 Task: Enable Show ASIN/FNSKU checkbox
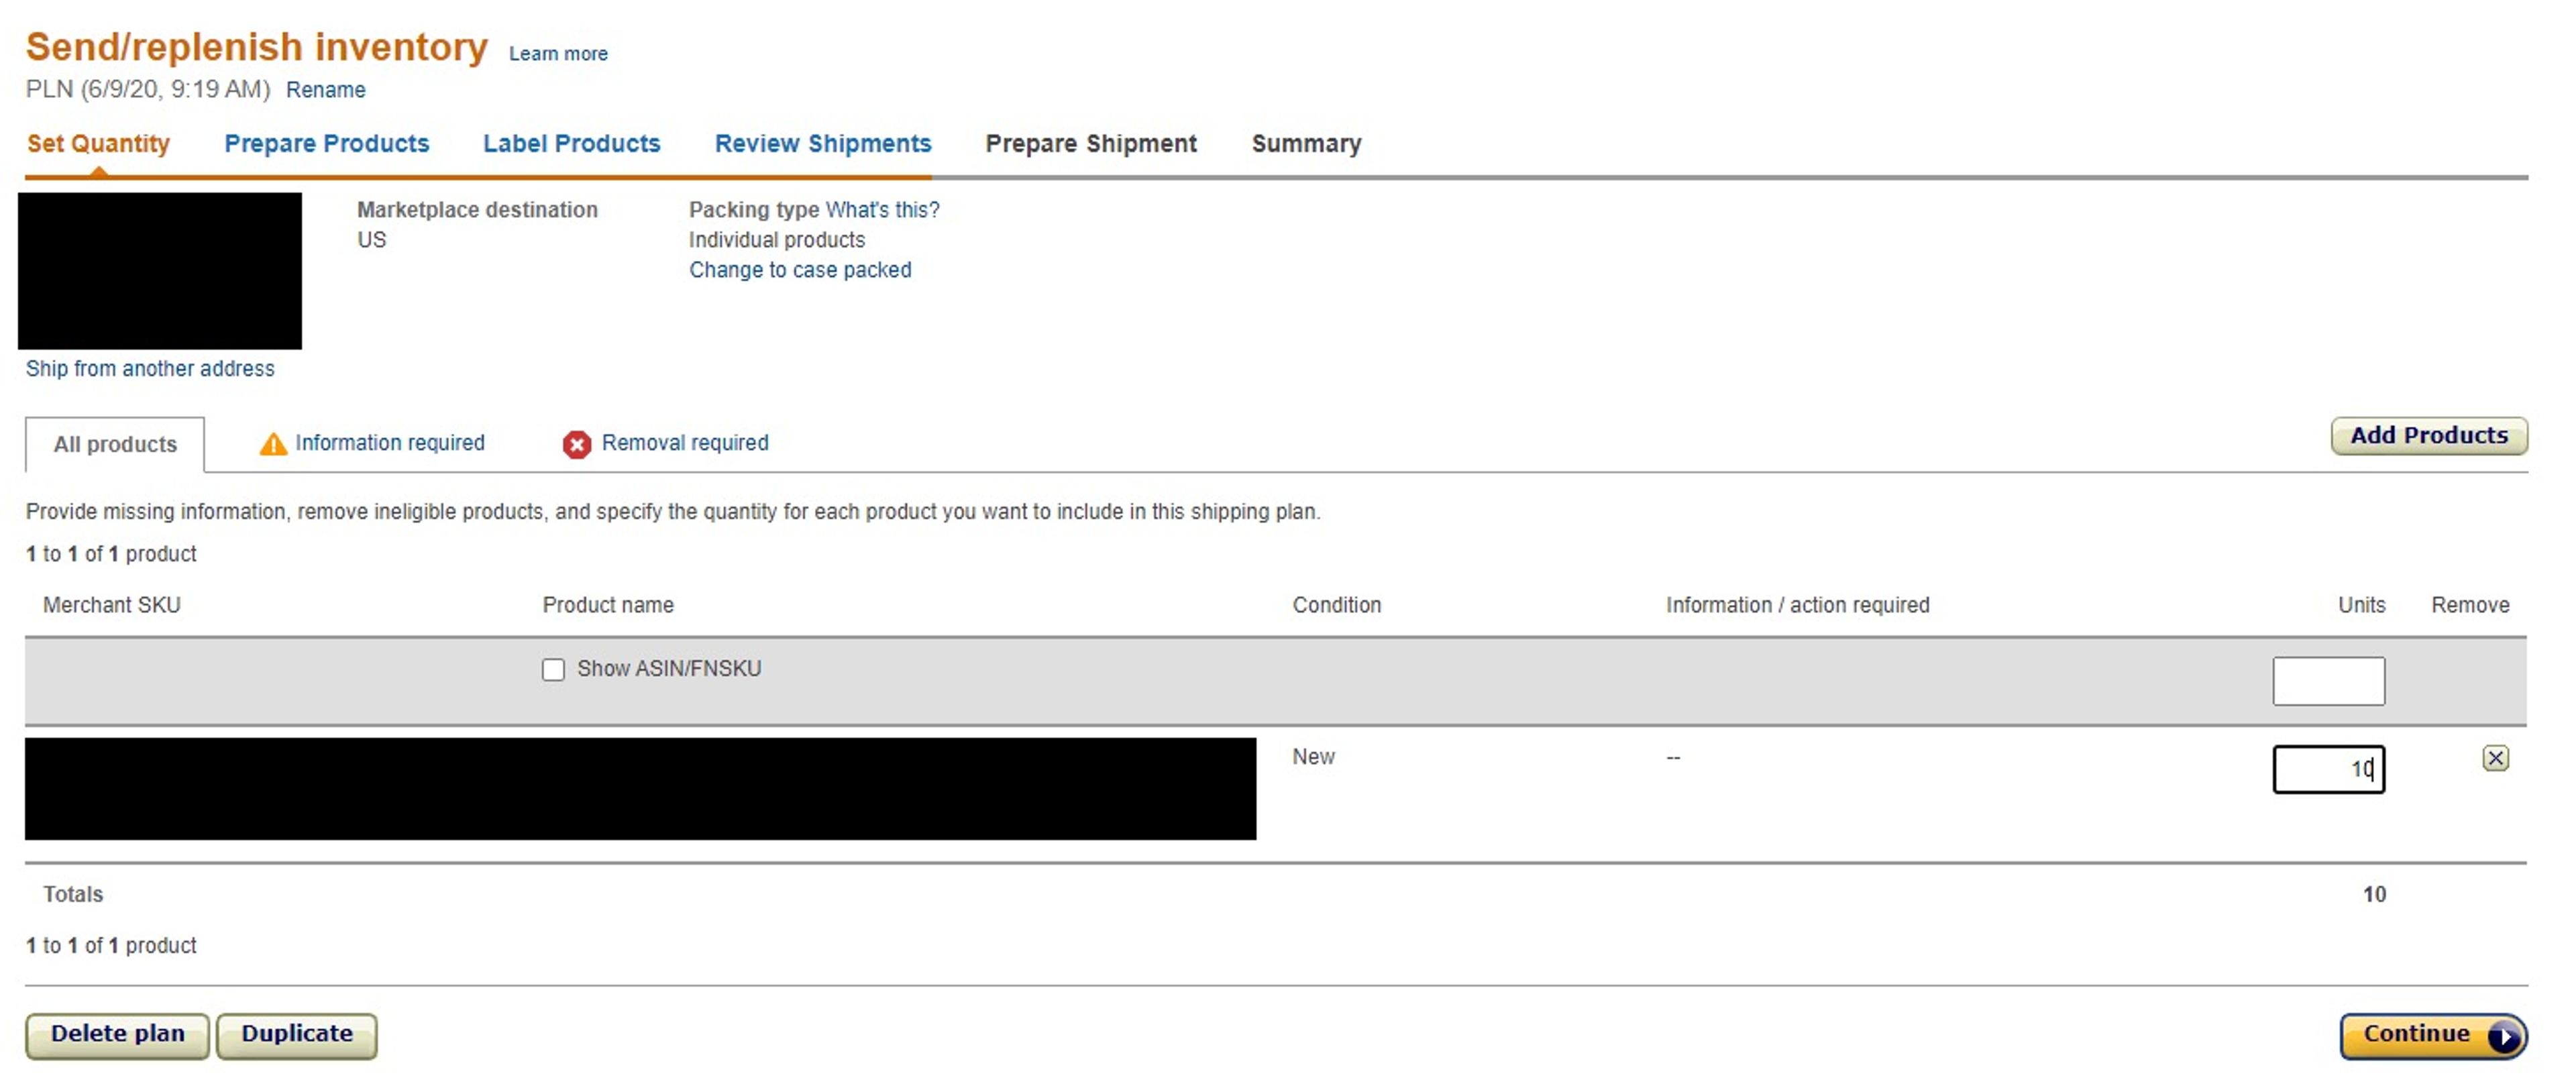[553, 669]
